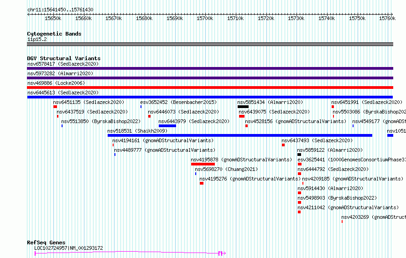Open the nsv4211042 (gnomADStructuralVariants) label
This screenshot has width=406, height=258.
348,207
